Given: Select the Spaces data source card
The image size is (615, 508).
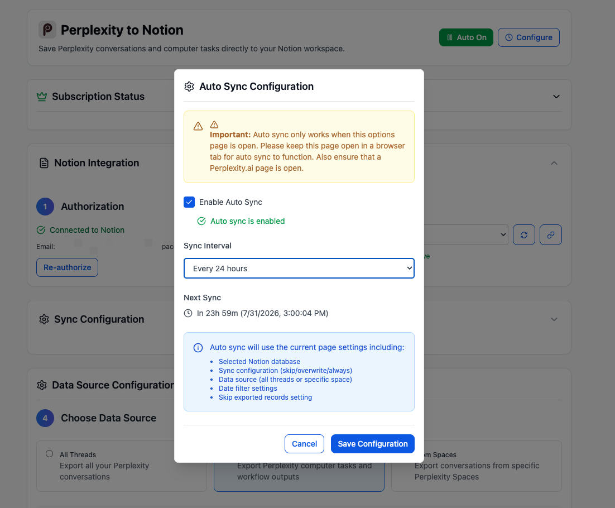Looking at the screenshot, I should (477, 466).
